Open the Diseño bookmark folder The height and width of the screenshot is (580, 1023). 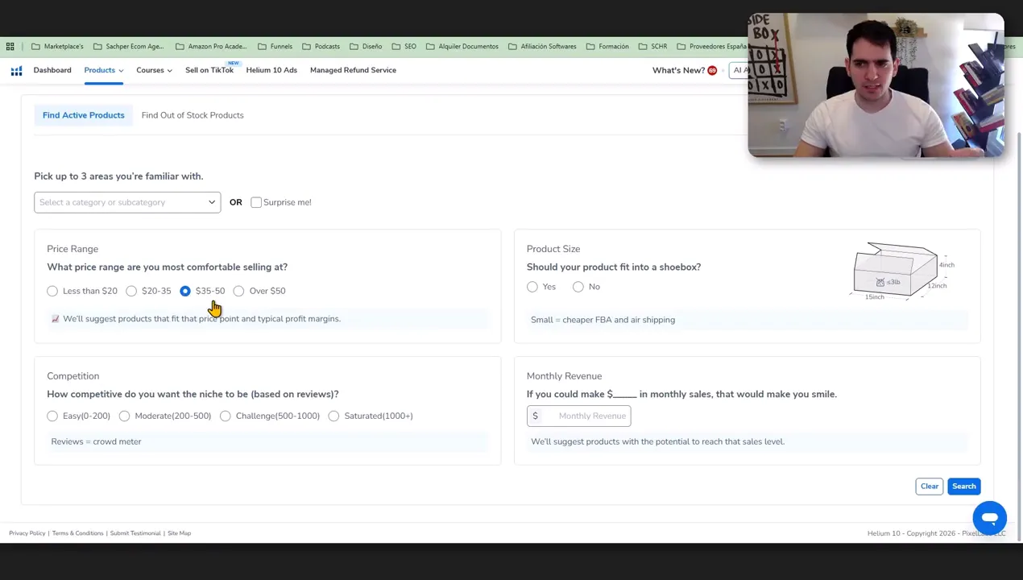pos(366,47)
